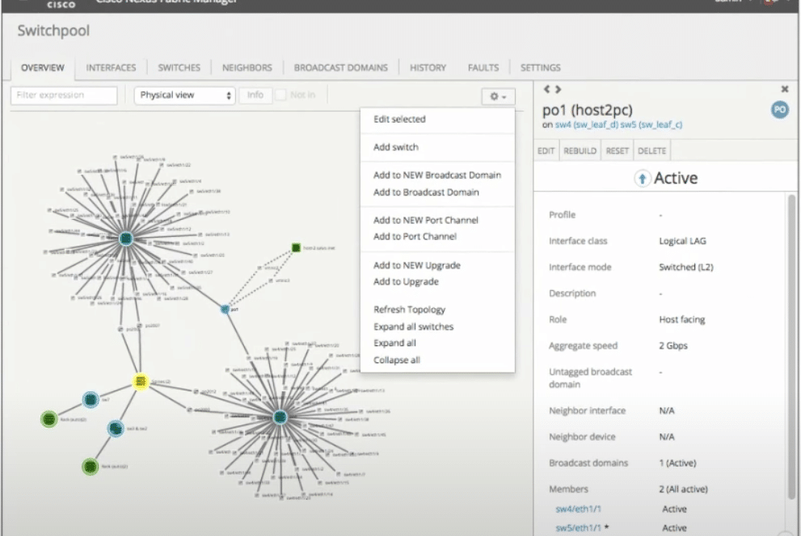Click the Switchpool page title
Image resolution: width=801 pixels, height=536 pixels.
click(53, 31)
